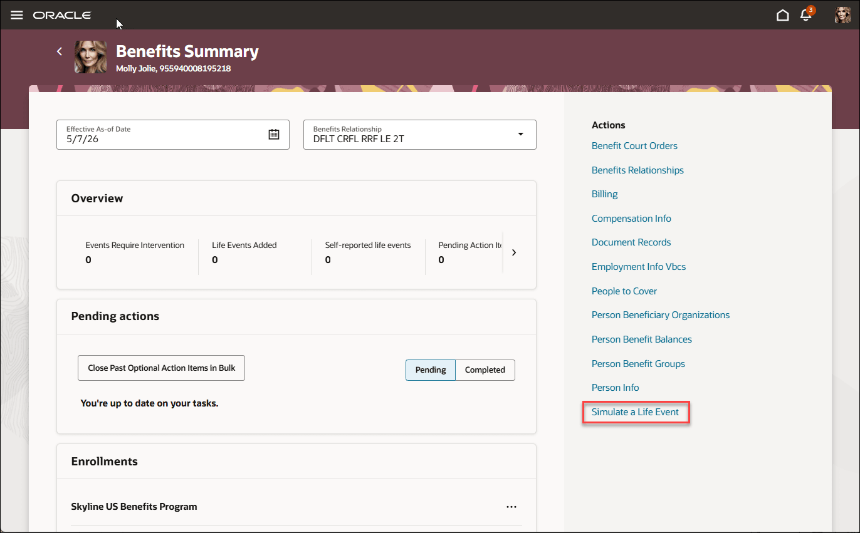Screen dimensions: 860x533
Task: Click the Actions panel heading
Action: [x=609, y=125]
